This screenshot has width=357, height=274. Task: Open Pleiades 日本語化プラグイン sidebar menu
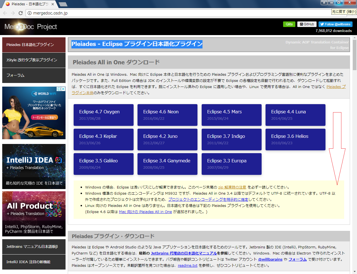point(34,45)
